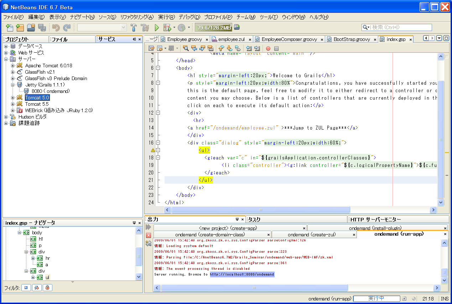Toggle lock-icon navigator filter button
The height and width of the screenshot is (304, 452).
[47, 287]
